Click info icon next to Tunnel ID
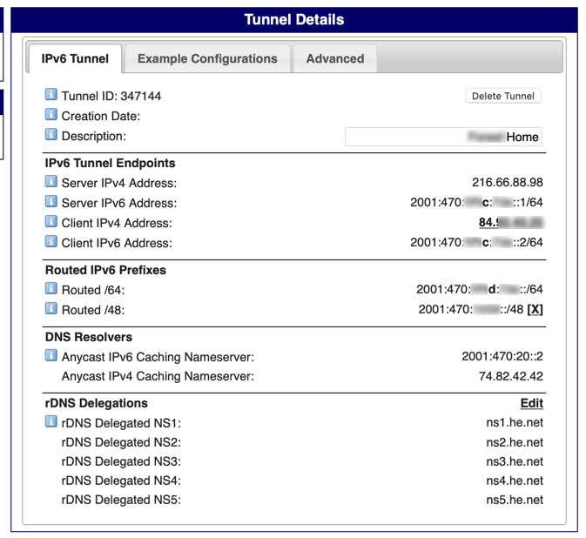 click(x=51, y=96)
